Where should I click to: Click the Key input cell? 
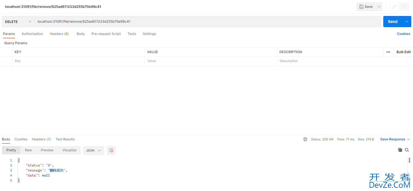(x=78, y=61)
